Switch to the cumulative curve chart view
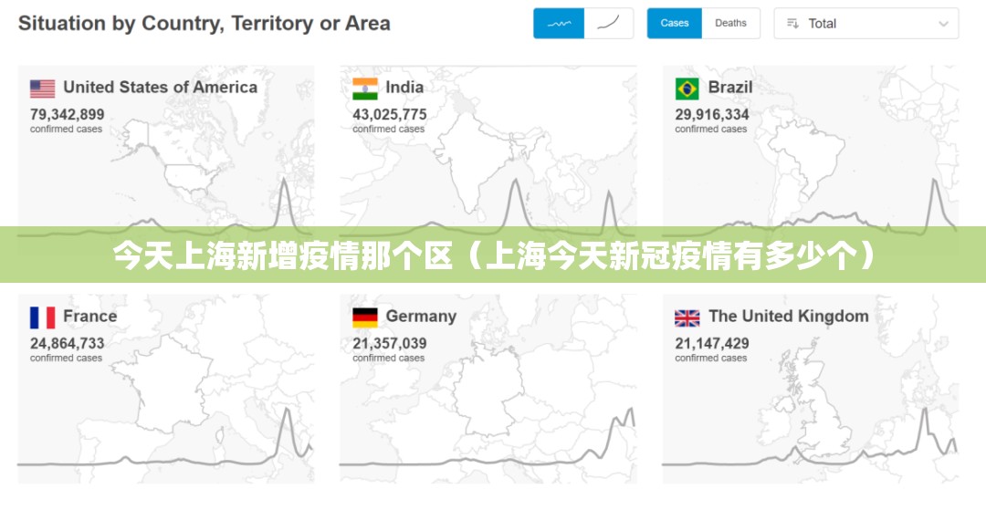 point(609,24)
